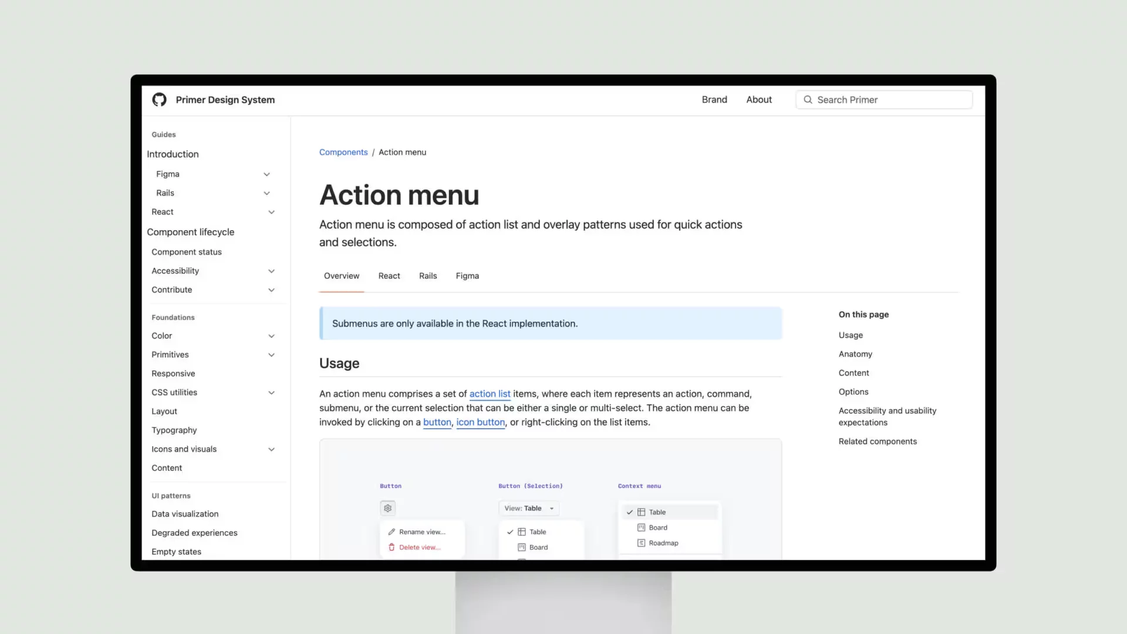Jump to Options in On this page
The height and width of the screenshot is (634, 1127).
pos(853,392)
